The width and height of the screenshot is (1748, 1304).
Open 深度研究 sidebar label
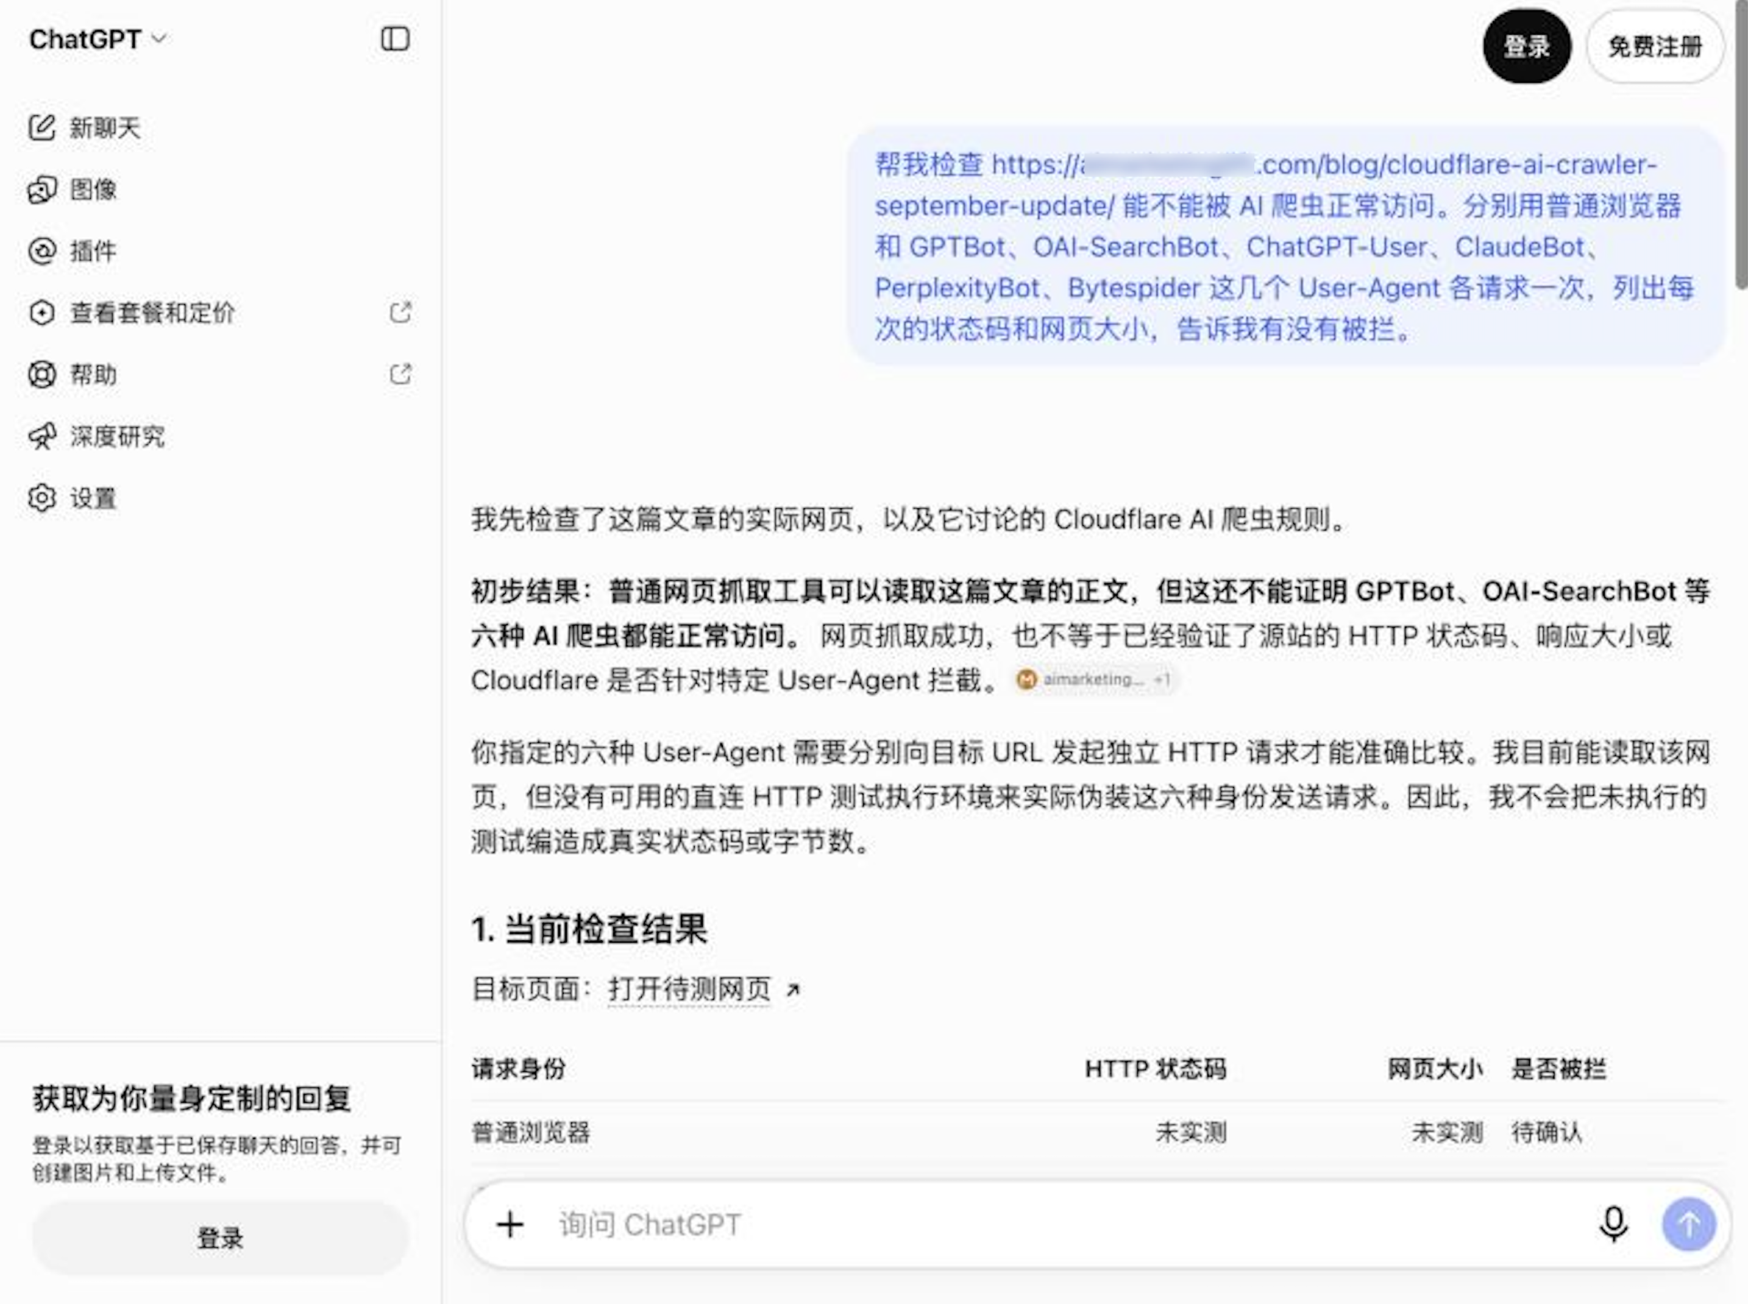(117, 436)
